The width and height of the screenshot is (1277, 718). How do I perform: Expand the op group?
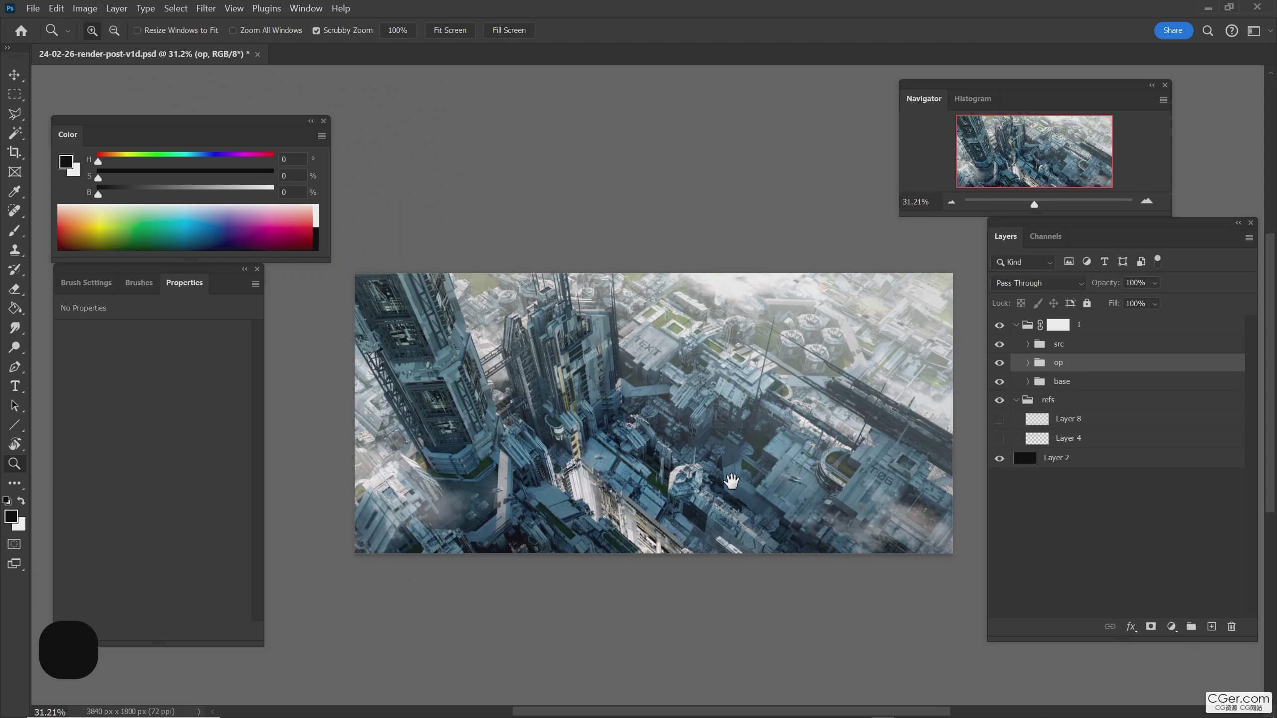[x=1028, y=362]
